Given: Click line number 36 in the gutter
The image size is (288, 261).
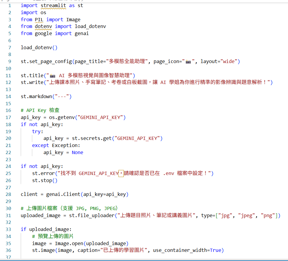Looking at the screenshot, I should (x=8, y=250).
